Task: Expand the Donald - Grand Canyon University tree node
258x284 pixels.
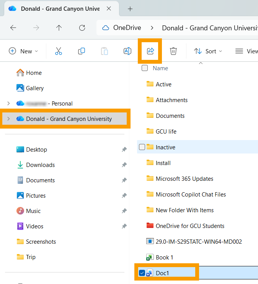Action: [x=8, y=119]
